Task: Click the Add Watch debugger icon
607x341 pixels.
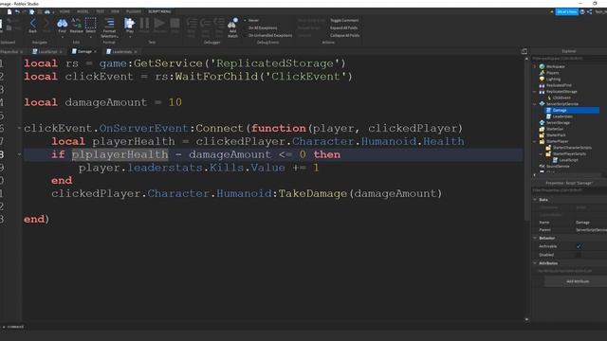Action: pyautogui.click(x=232, y=27)
